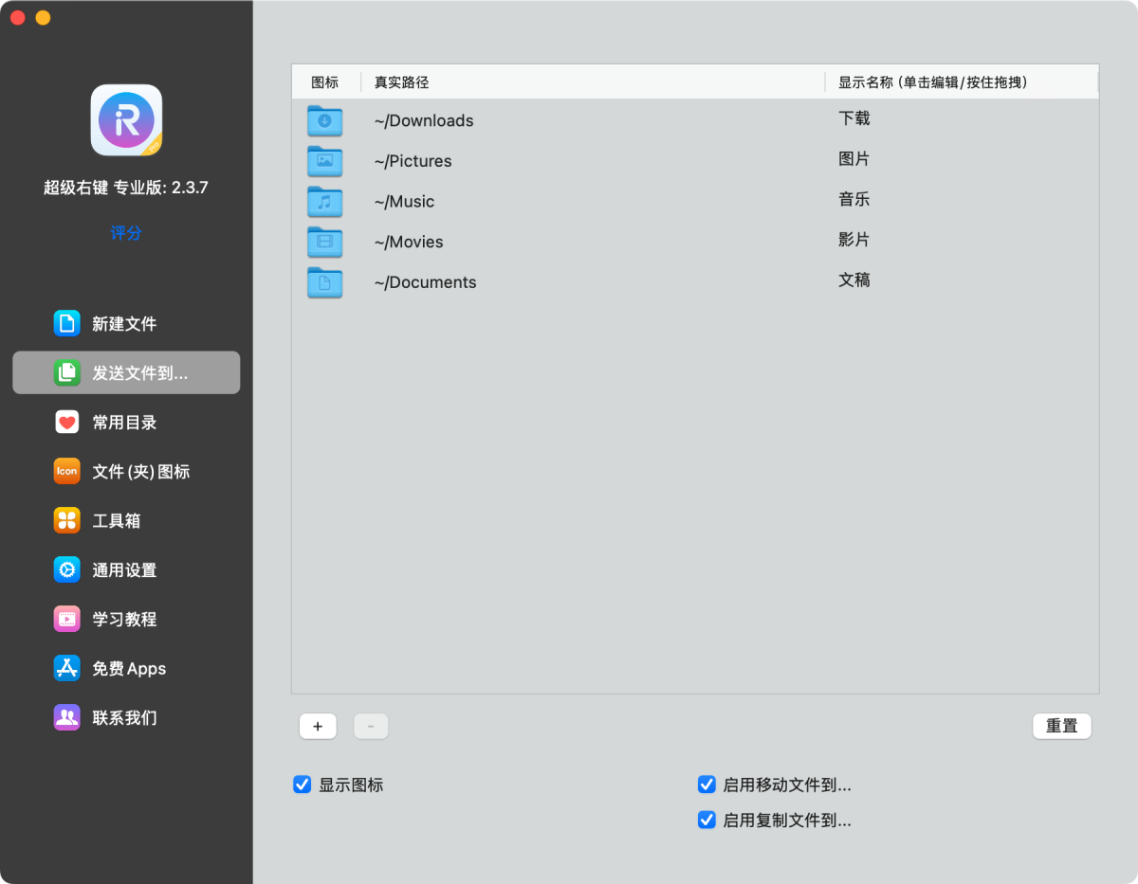Open 通用设置 section
Screen dimensions: 1138x884
(x=126, y=569)
